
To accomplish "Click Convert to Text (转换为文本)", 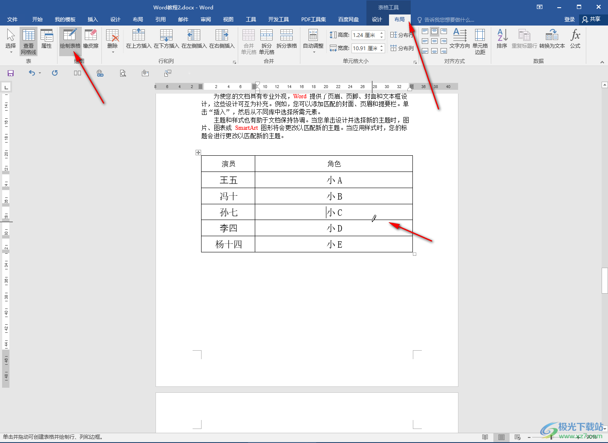I will pyautogui.click(x=552, y=39).
